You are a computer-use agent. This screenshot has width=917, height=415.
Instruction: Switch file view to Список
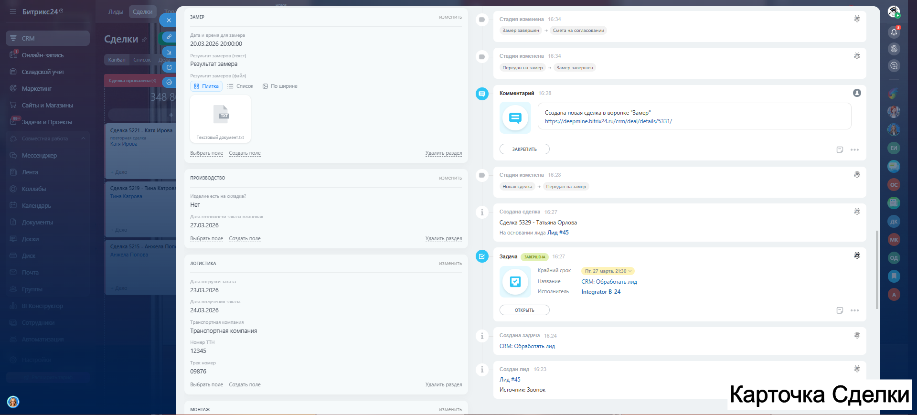[240, 86]
